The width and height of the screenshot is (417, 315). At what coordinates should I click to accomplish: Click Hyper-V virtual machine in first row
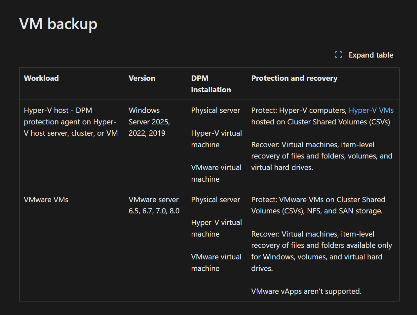point(216,139)
